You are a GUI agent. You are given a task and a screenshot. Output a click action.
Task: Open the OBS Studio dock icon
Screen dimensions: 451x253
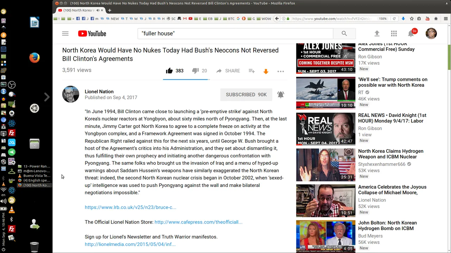pos(12,85)
